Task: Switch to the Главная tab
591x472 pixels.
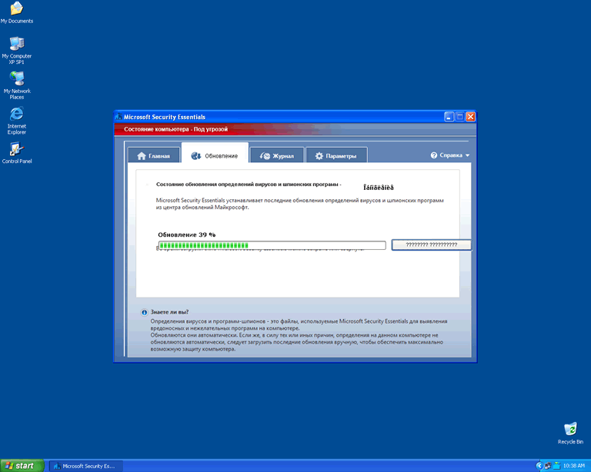Action: [154, 156]
